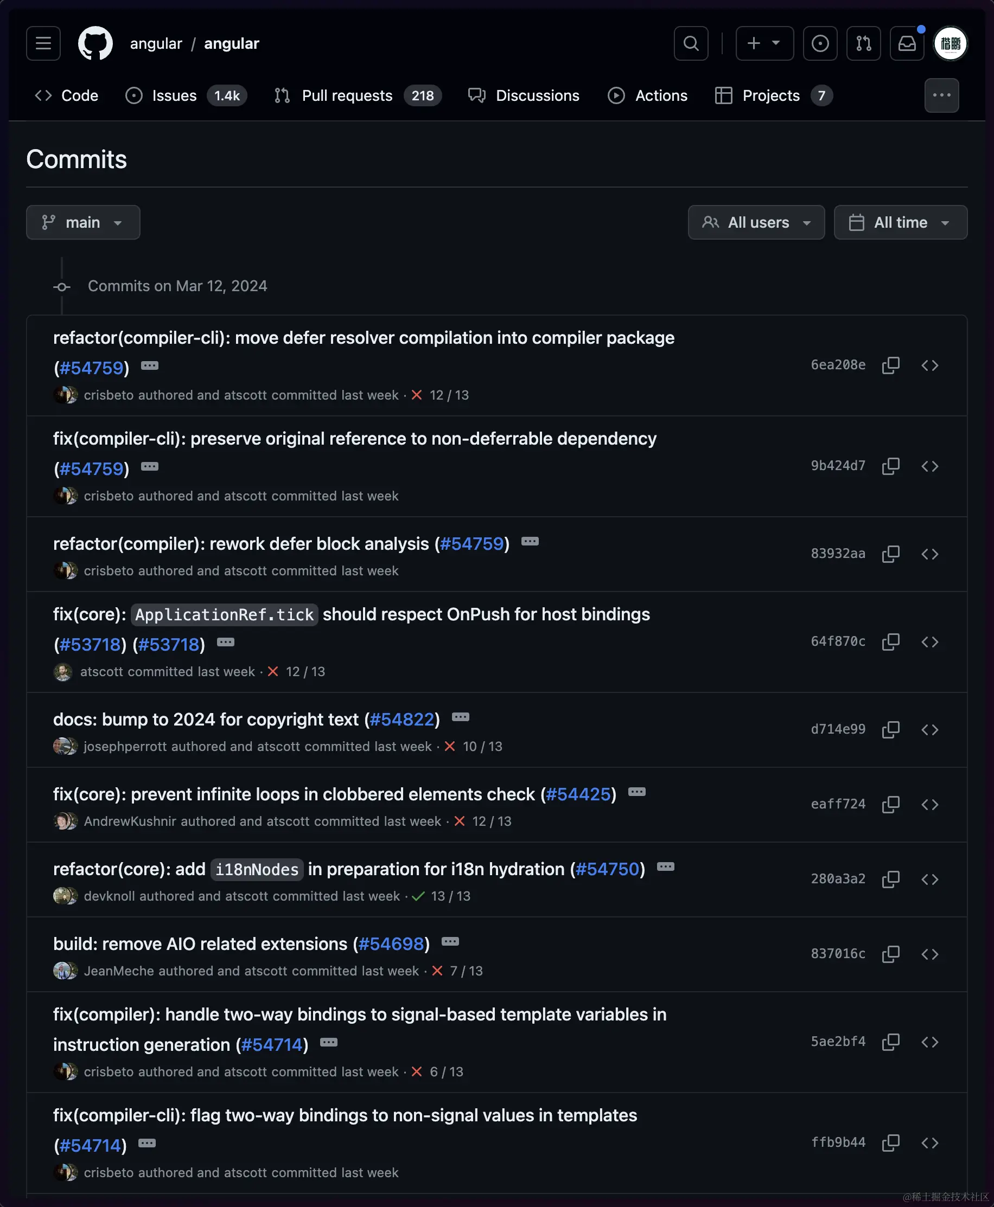
Task: Browse repository at commit 5ae2bf4
Action: (x=929, y=1042)
